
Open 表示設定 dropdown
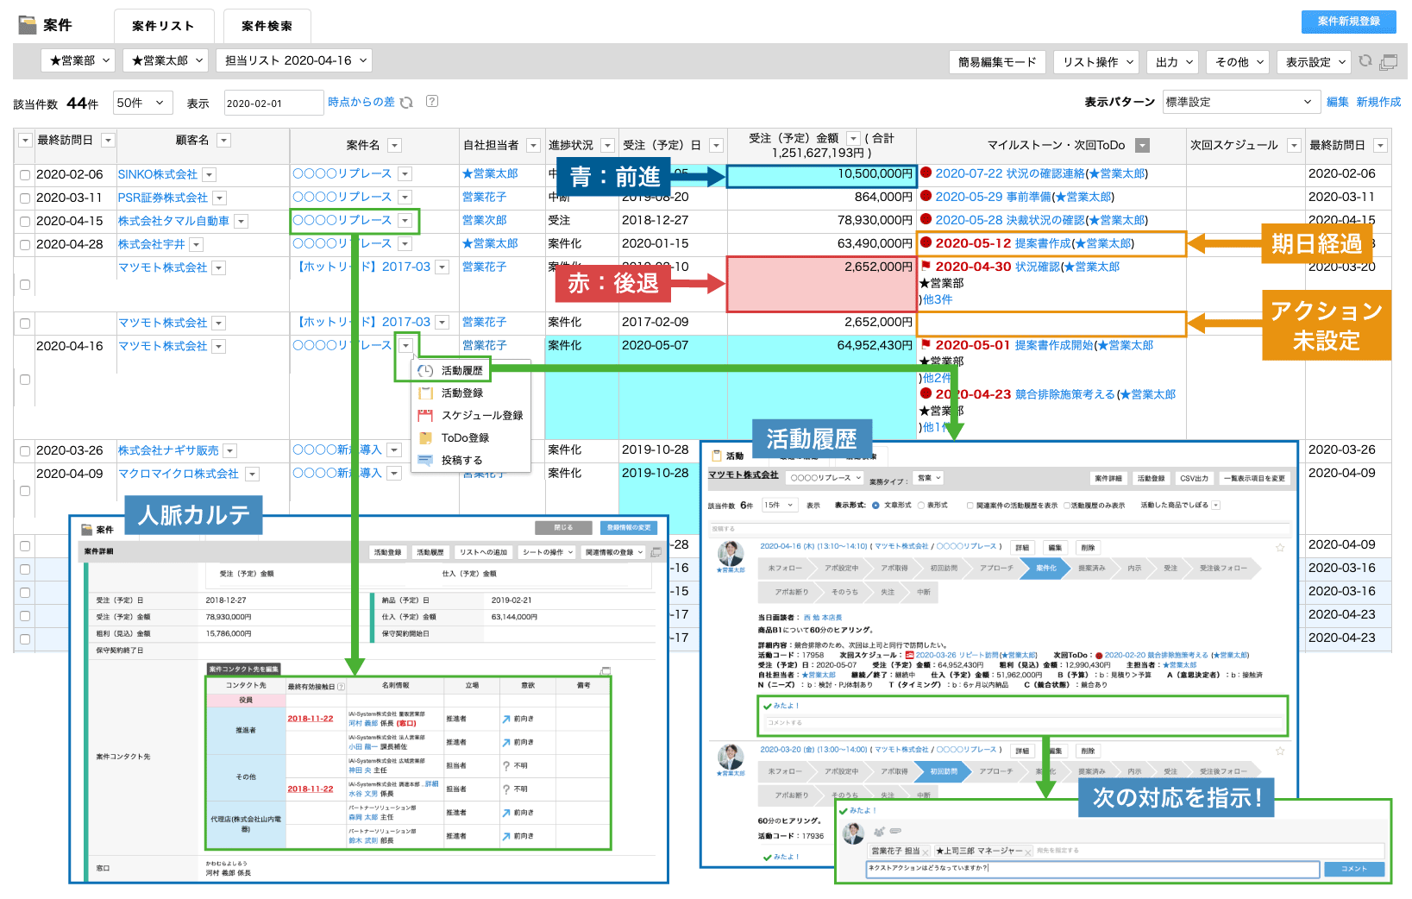point(1314,62)
